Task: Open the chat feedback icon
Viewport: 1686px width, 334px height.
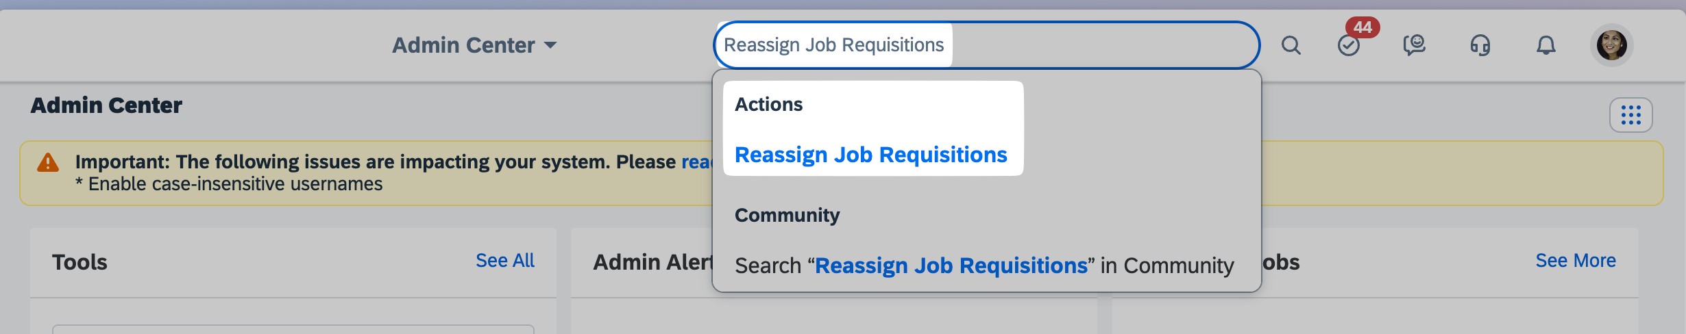Action: (1414, 45)
